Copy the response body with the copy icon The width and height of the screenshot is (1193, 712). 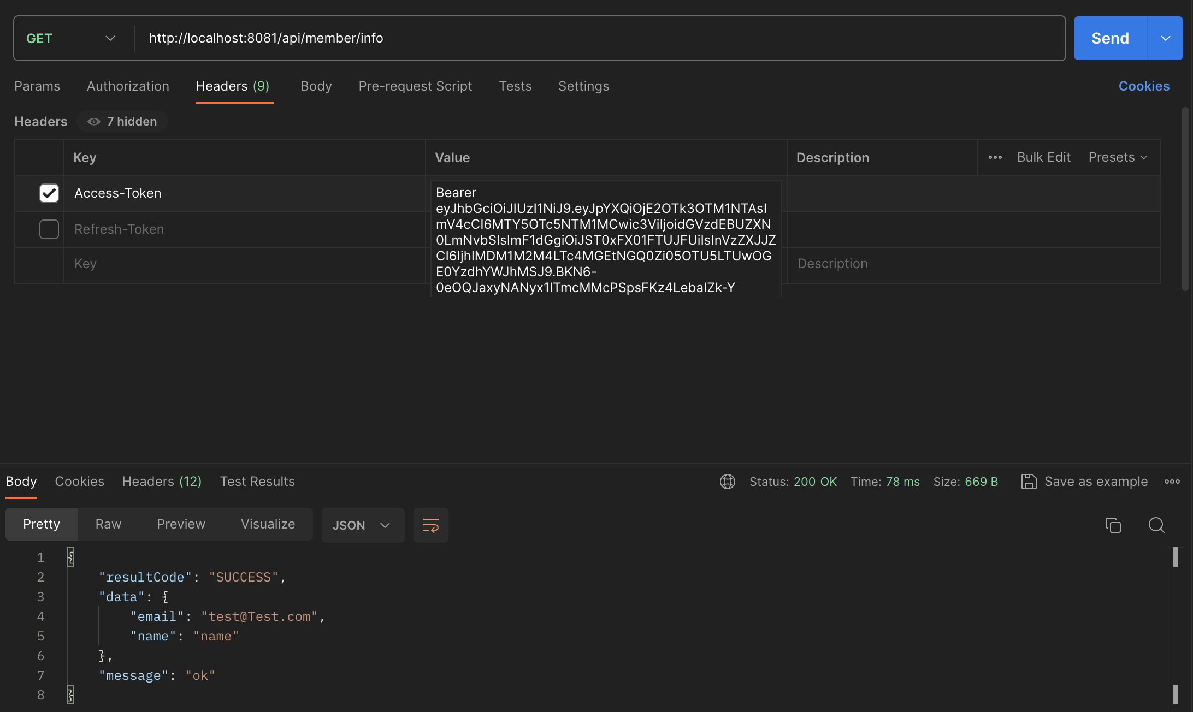point(1113,525)
